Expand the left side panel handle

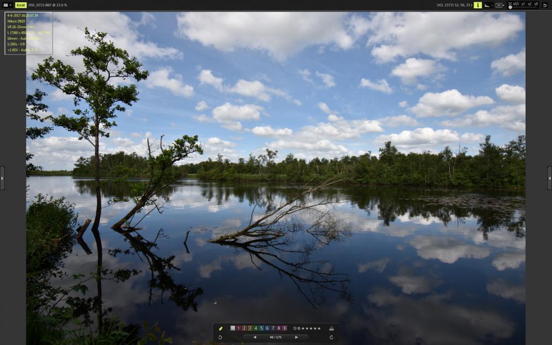coord(2,178)
